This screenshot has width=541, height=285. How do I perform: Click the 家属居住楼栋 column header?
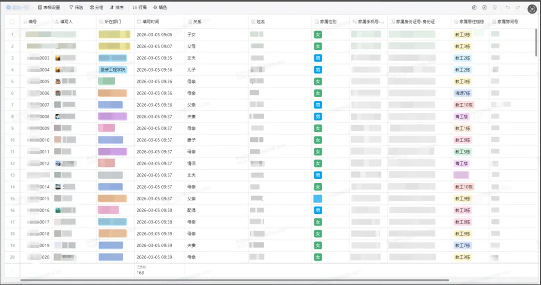pos(468,22)
